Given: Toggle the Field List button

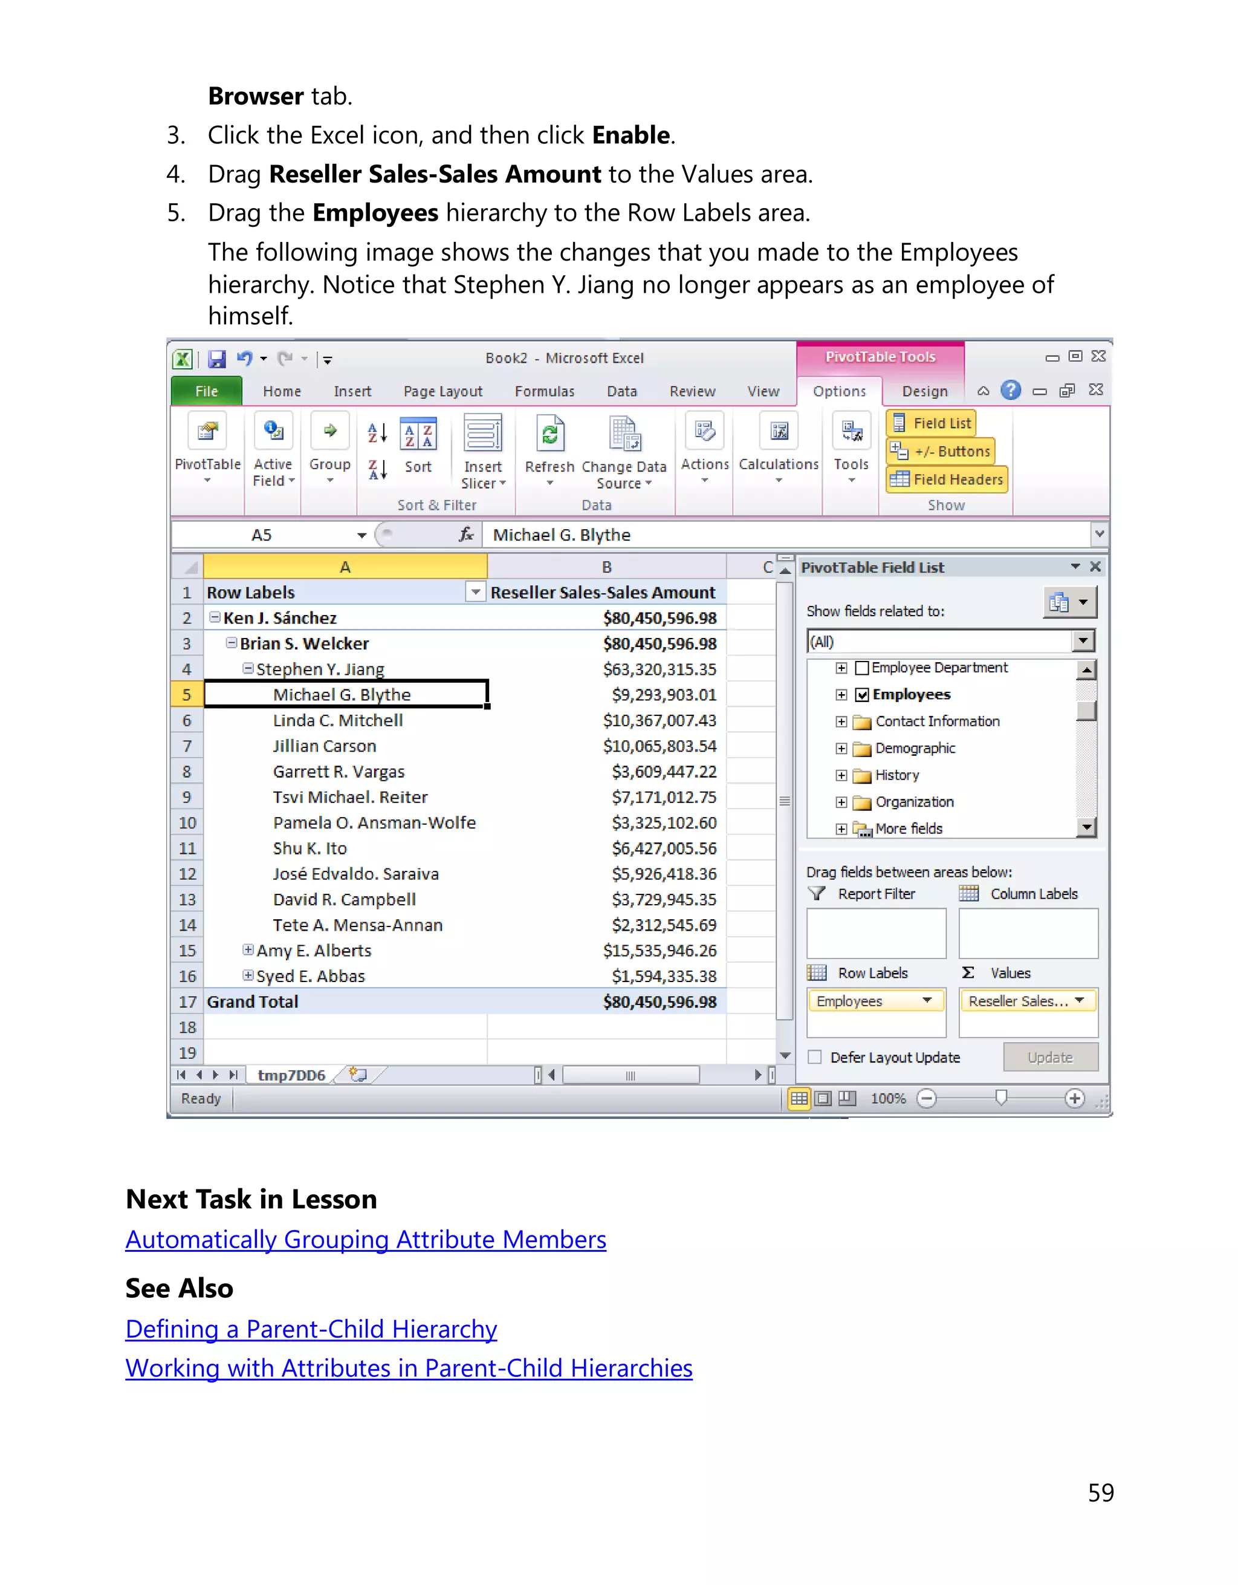Looking at the screenshot, I should coord(931,423).
